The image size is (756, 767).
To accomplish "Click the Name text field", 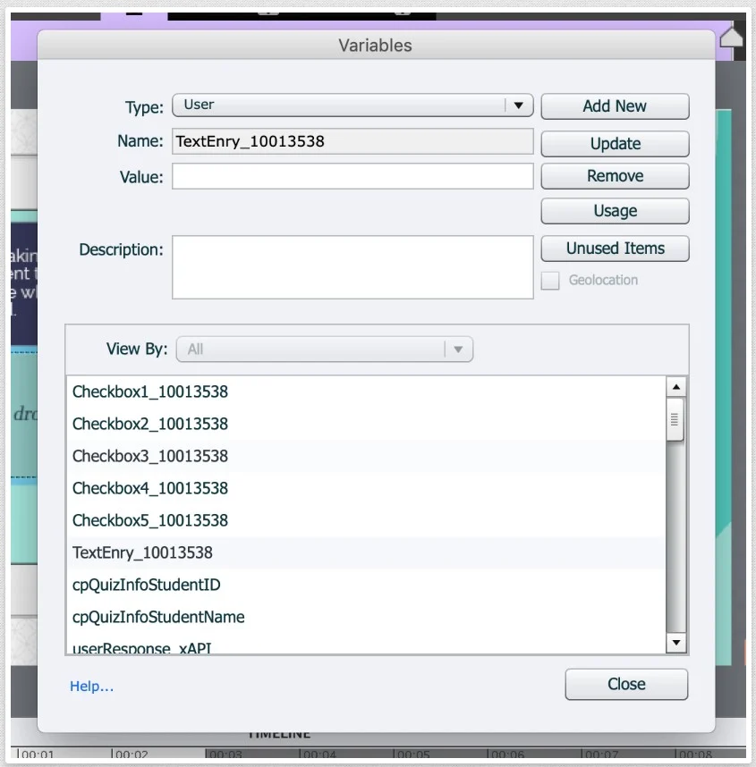I will pos(353,141).
